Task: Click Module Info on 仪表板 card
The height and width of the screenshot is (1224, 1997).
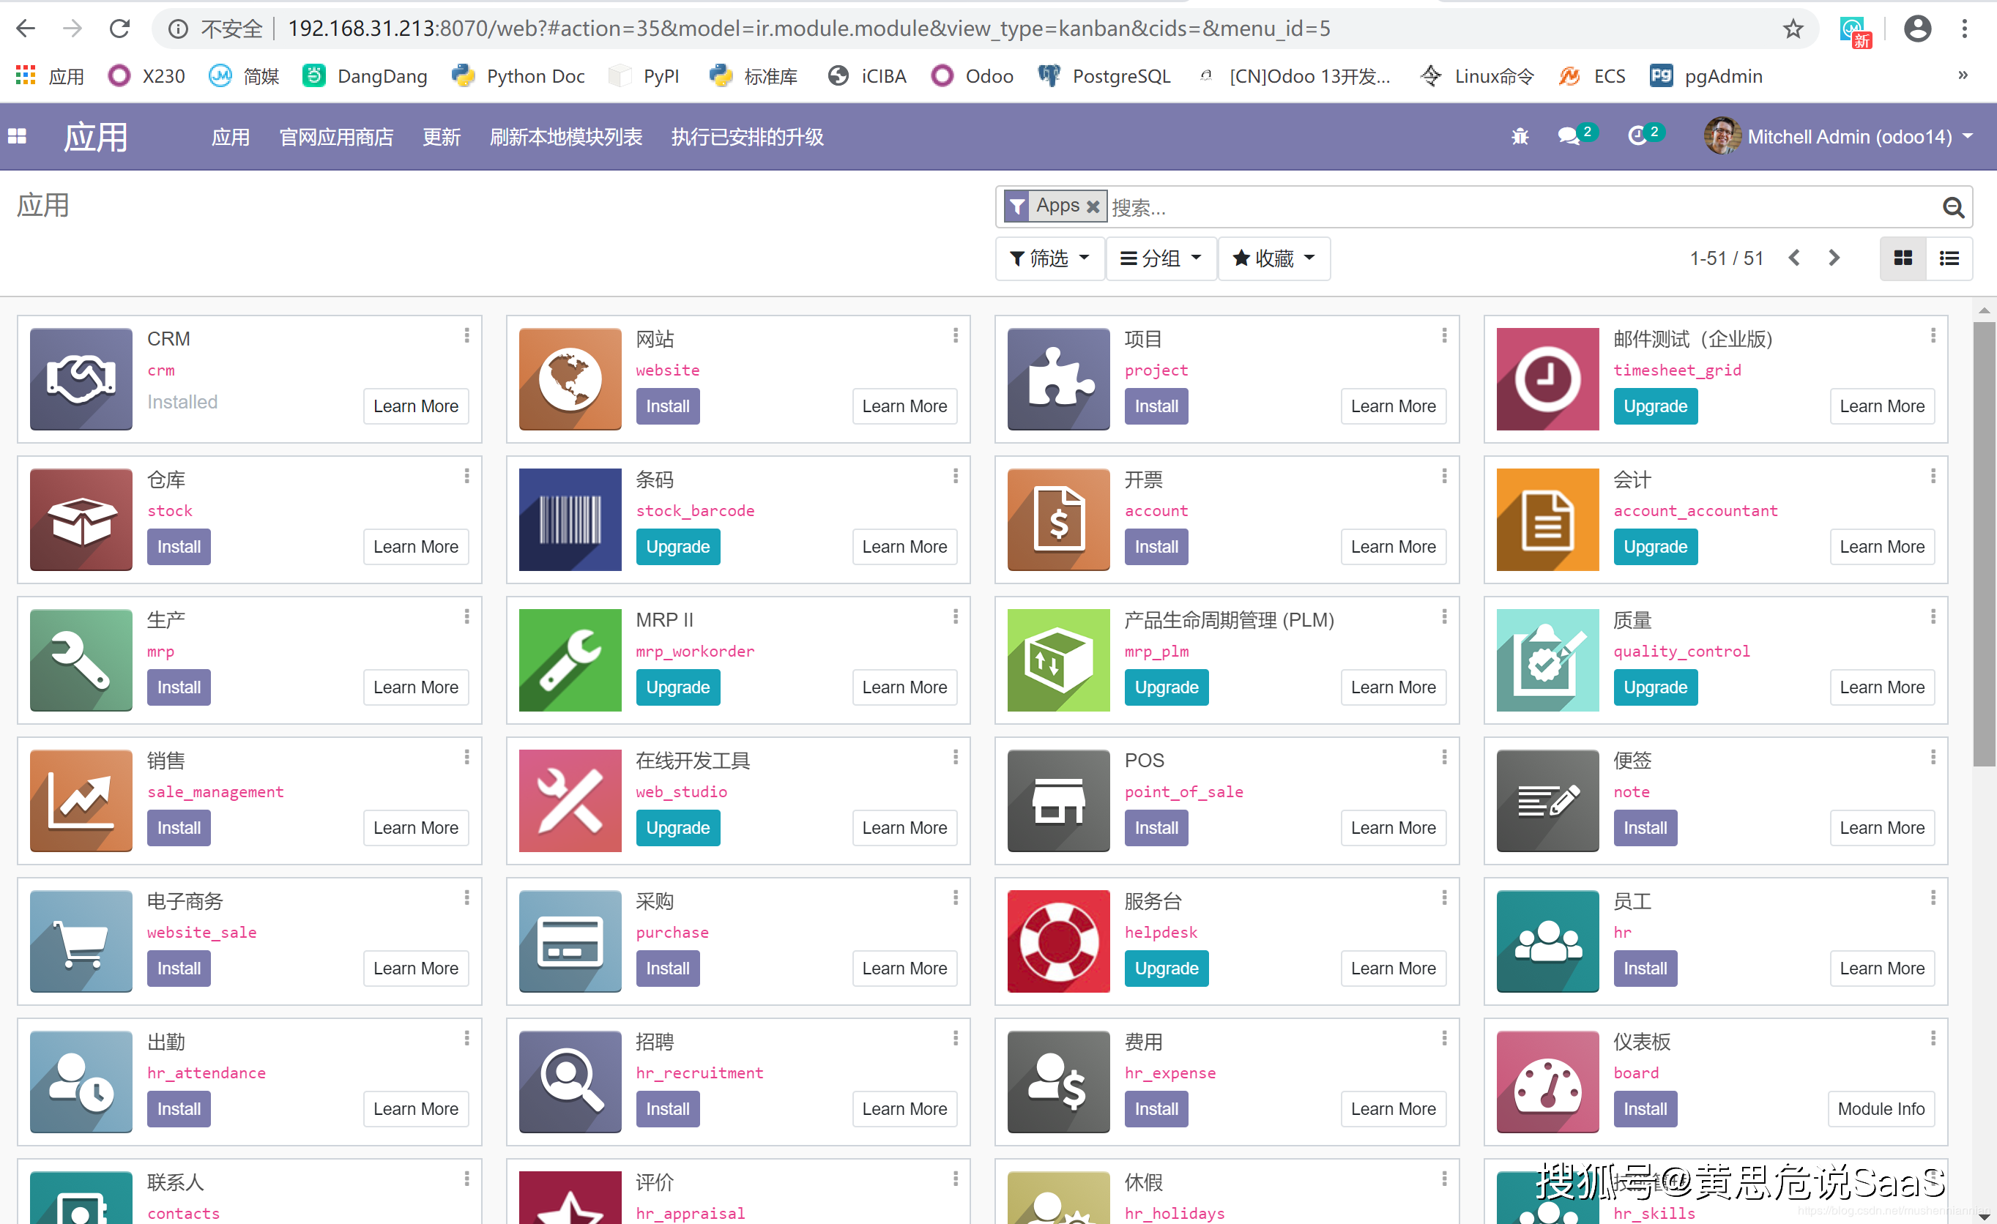Action: click(x=1881, y=1108)
